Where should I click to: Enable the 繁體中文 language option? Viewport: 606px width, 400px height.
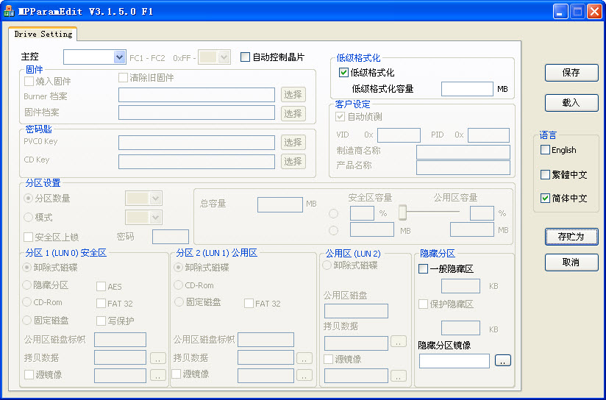coord(545,175)
